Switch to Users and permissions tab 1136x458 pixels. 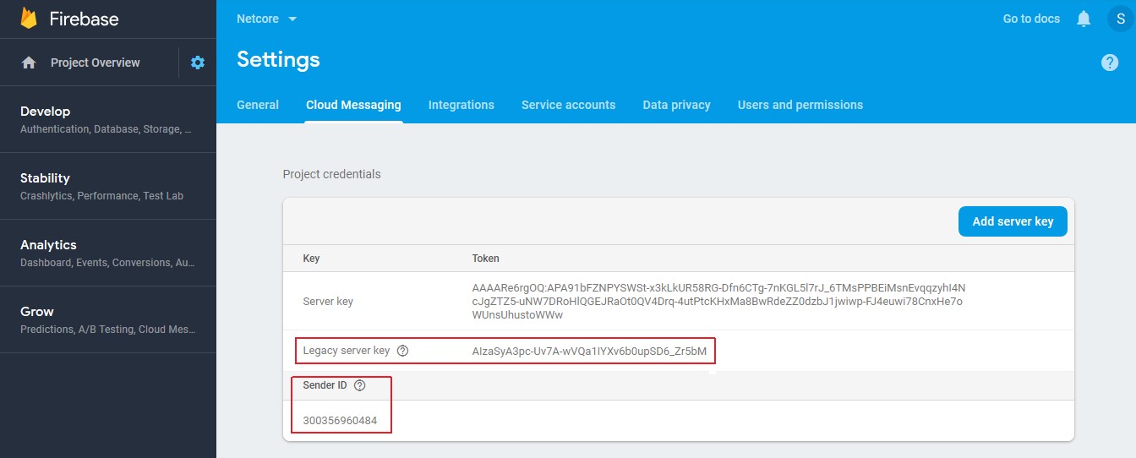[800, 105]
